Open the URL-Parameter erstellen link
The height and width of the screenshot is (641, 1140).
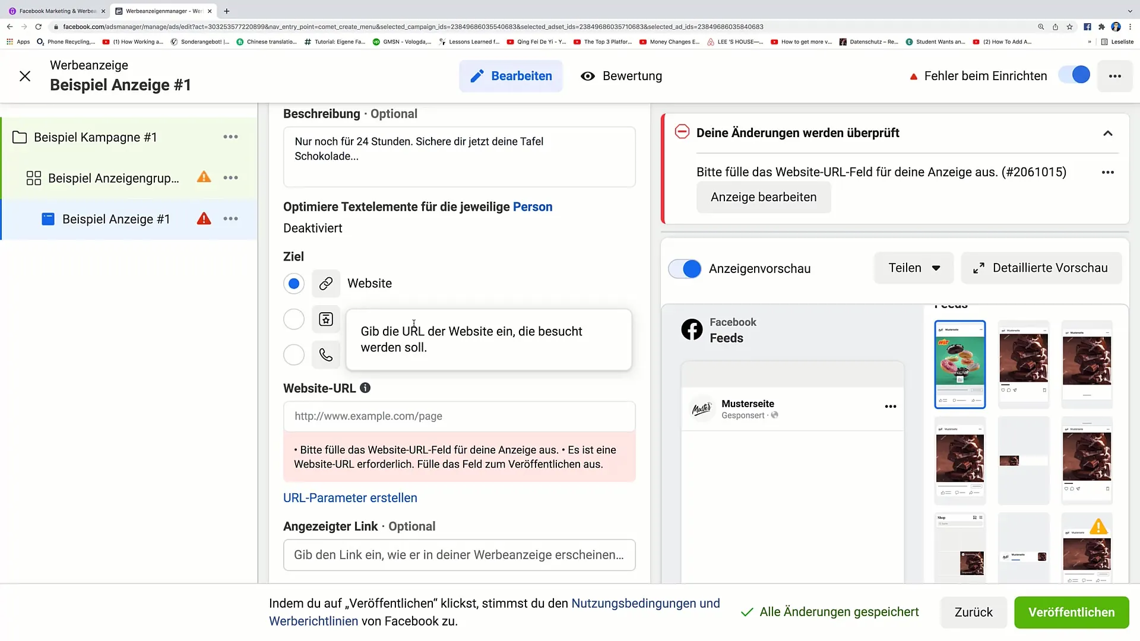350,498
